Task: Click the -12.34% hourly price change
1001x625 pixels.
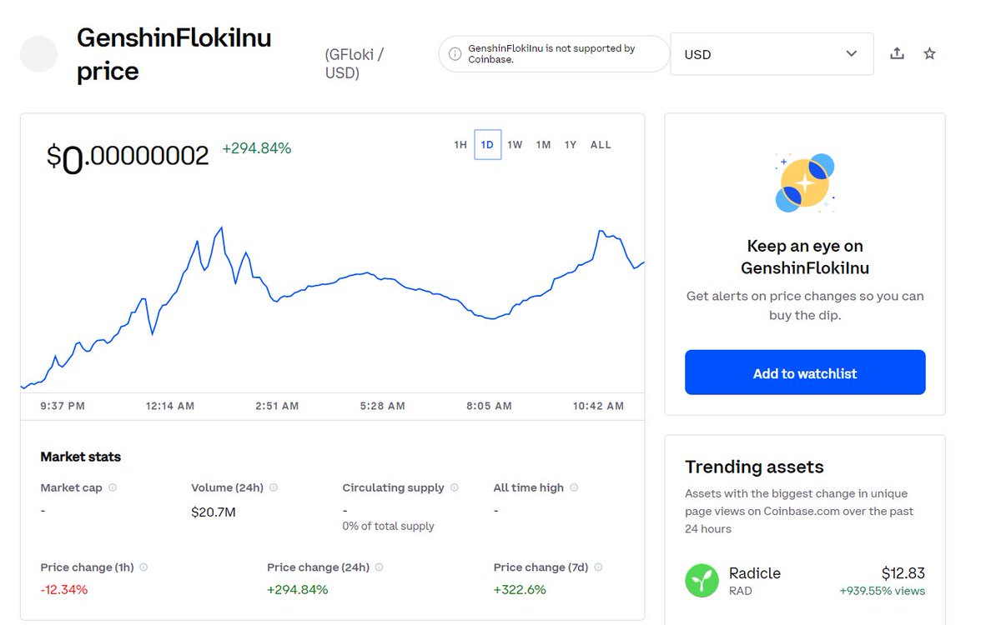Action: tap(64, 590)
